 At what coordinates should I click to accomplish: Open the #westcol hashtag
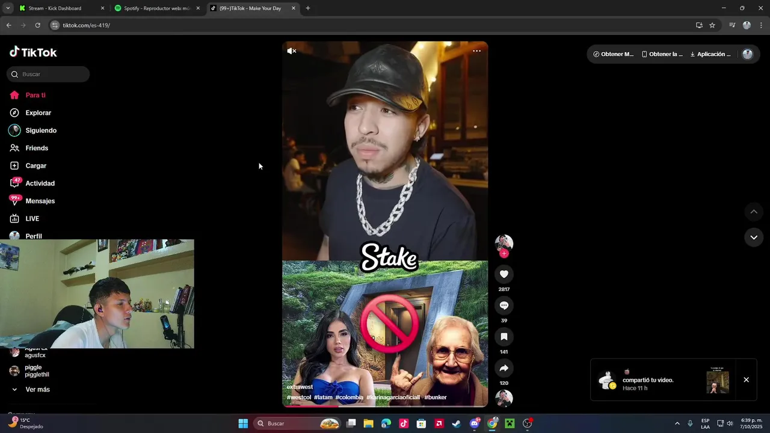coord(299,397)
